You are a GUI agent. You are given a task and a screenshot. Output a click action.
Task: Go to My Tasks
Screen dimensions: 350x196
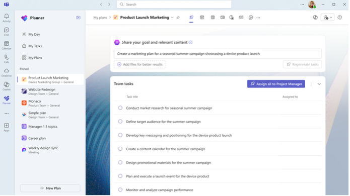pyautogui.click(x=35, y=46)
